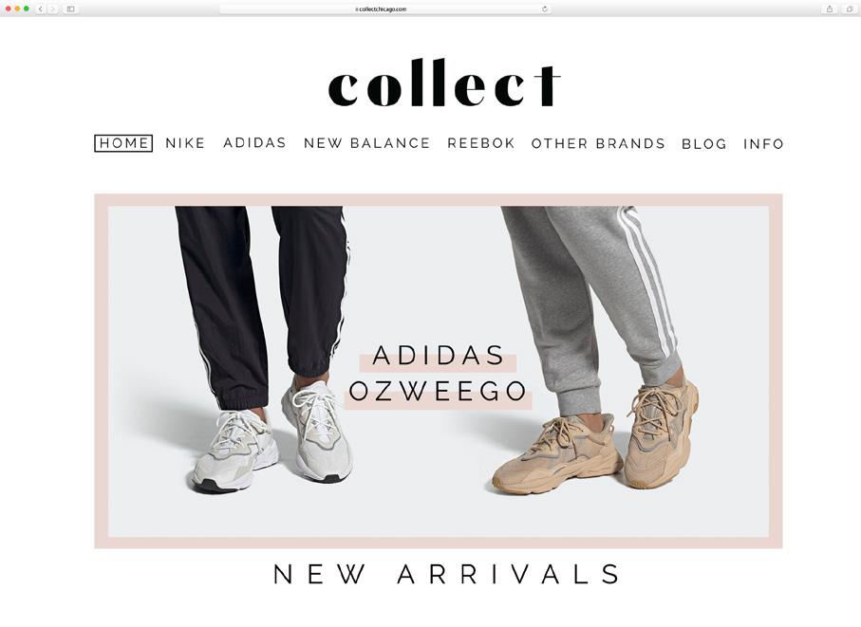This screenshot has height=627, width=861.
Task: Go back with Safari's back arrow
Action: (x=41, y=9)
